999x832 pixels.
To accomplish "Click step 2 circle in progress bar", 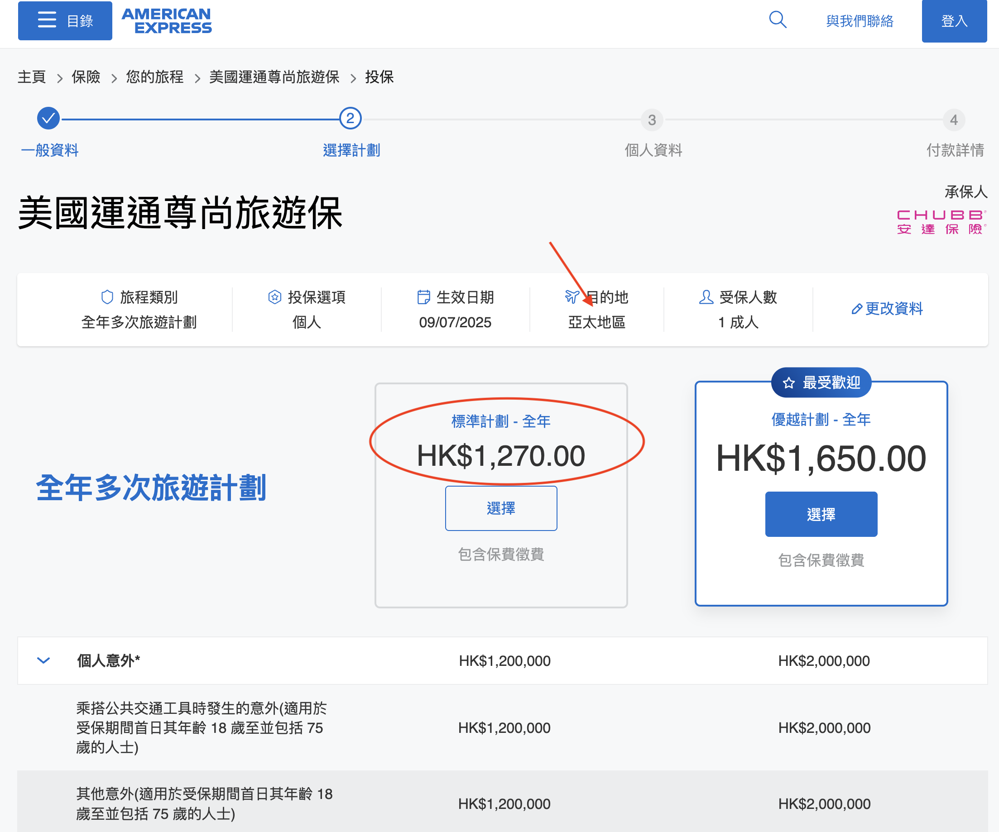I will point(351,119).
